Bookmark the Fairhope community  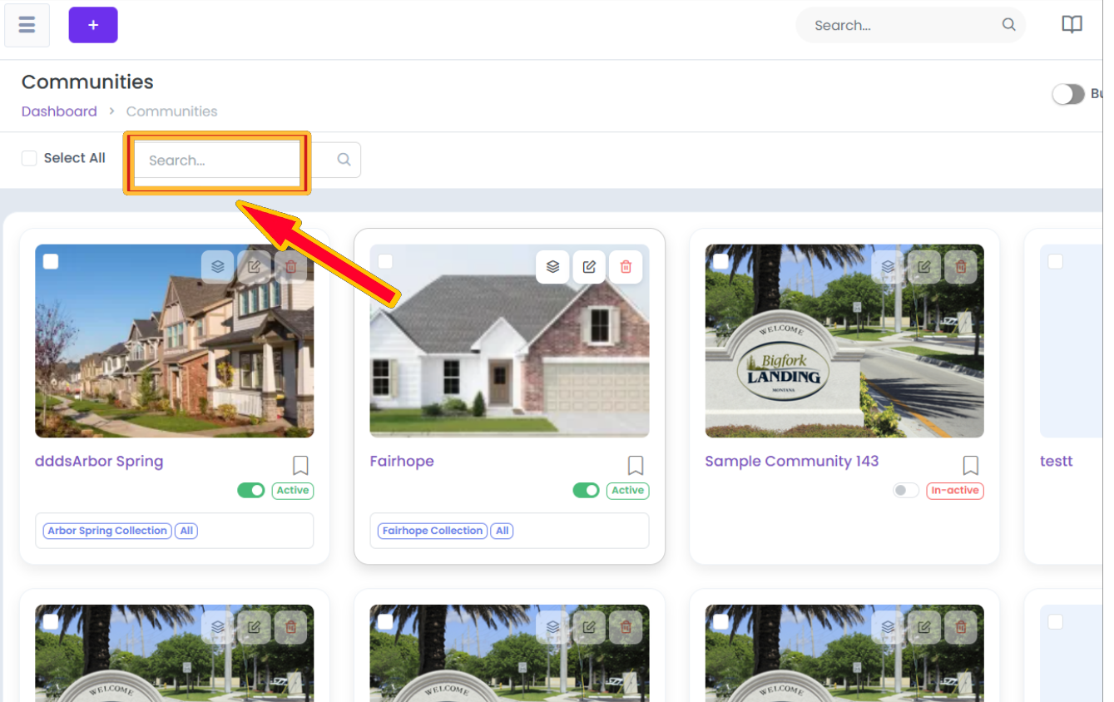pyautogui.click(x=636, y=465)
